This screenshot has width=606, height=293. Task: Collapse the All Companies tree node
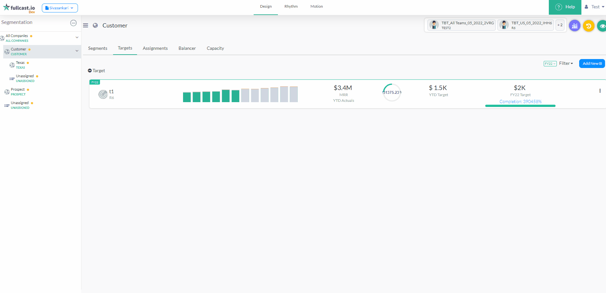click(x=77, y=37)
